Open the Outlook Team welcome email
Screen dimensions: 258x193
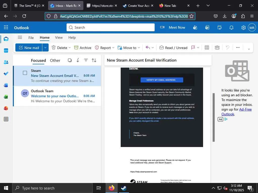pos(57,96)
